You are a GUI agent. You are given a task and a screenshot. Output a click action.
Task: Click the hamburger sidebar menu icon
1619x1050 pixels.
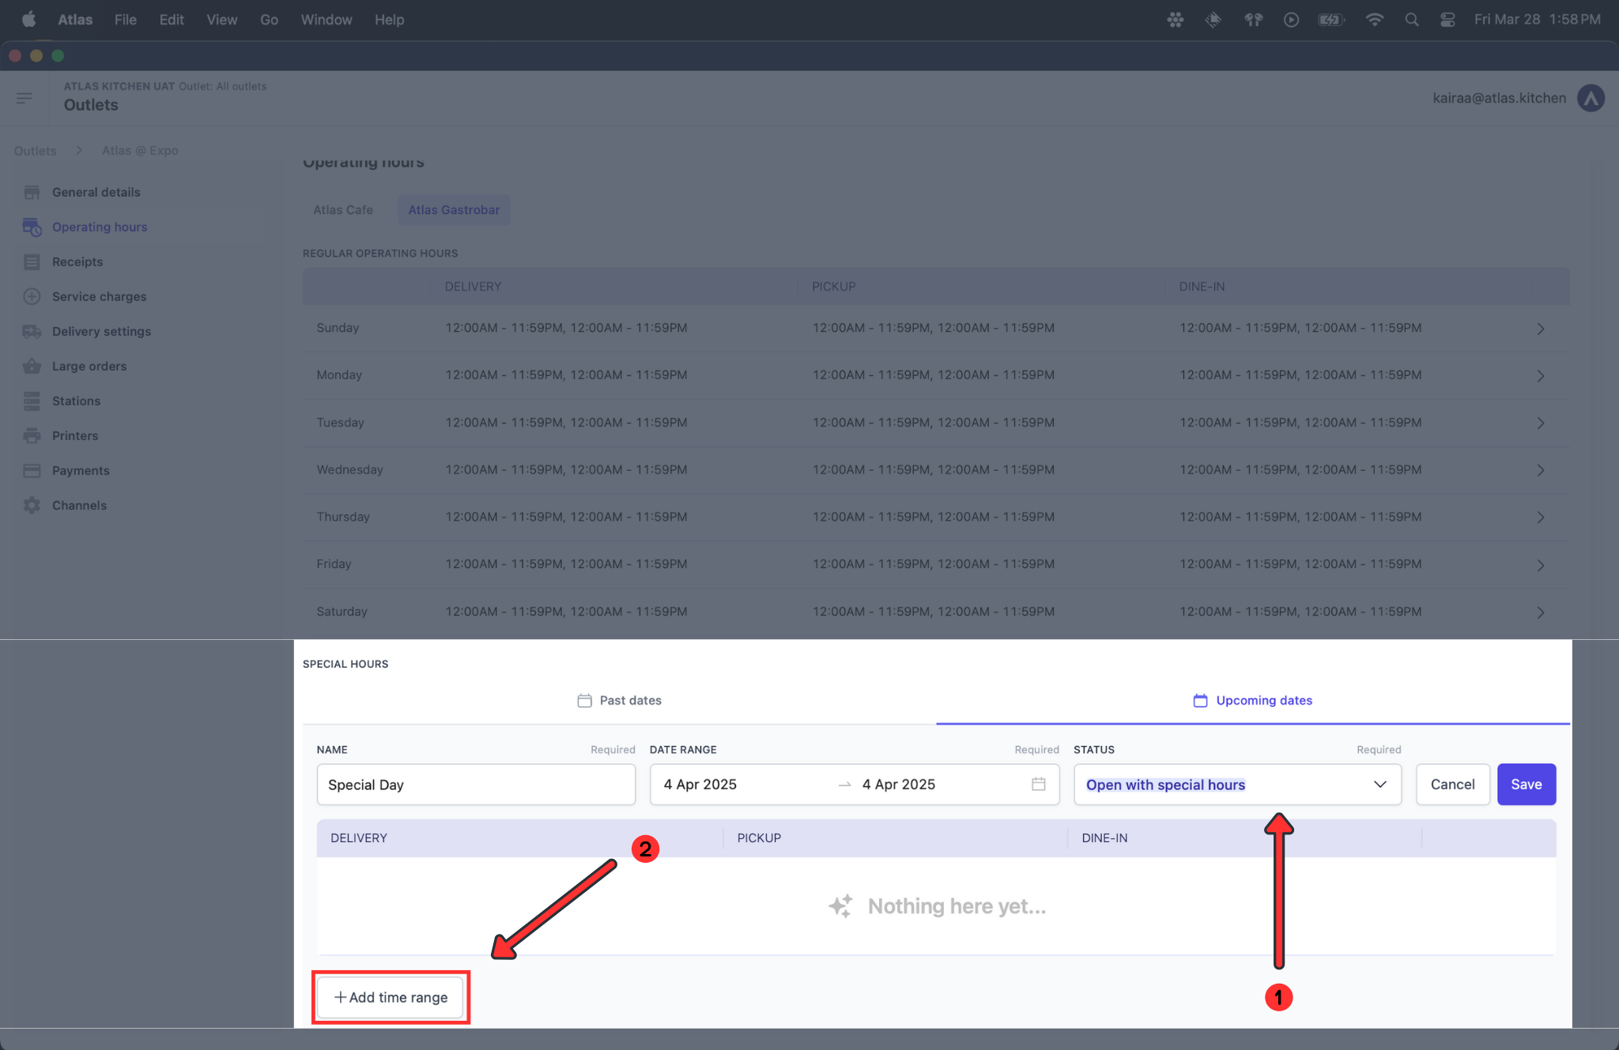pos(24,98)
